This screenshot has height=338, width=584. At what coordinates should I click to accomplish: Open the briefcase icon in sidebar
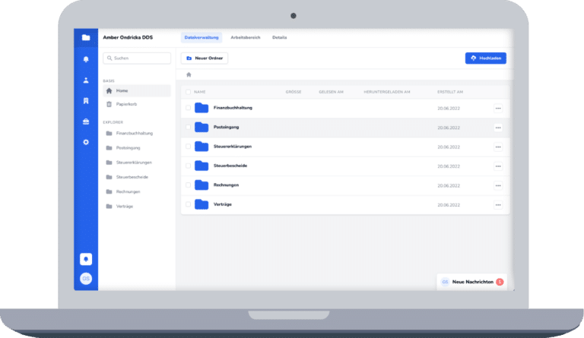tap(86, 122)
